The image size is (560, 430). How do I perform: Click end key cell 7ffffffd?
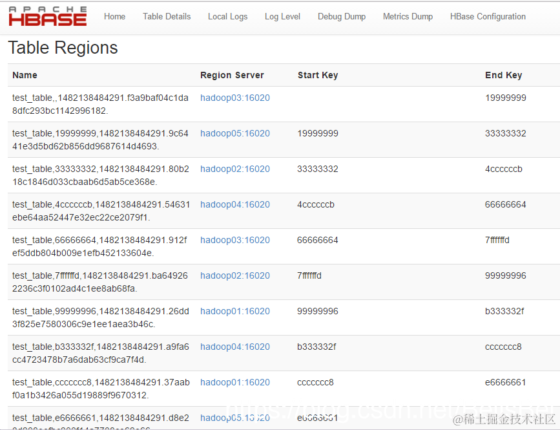pos(497,240)
